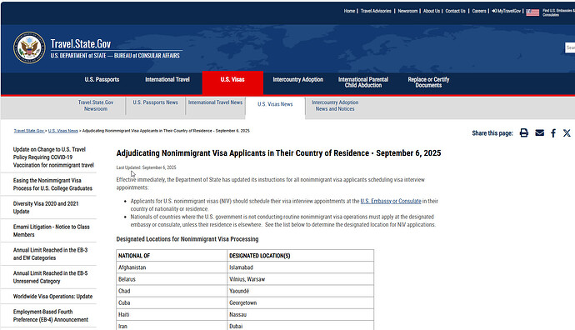Select the Afghanistan table cell
This screenshot has height=330, width=575.
click(172, 267)
